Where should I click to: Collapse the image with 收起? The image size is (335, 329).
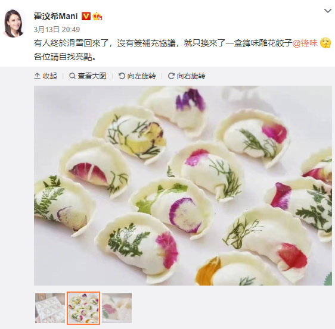[x=45, y=76]
